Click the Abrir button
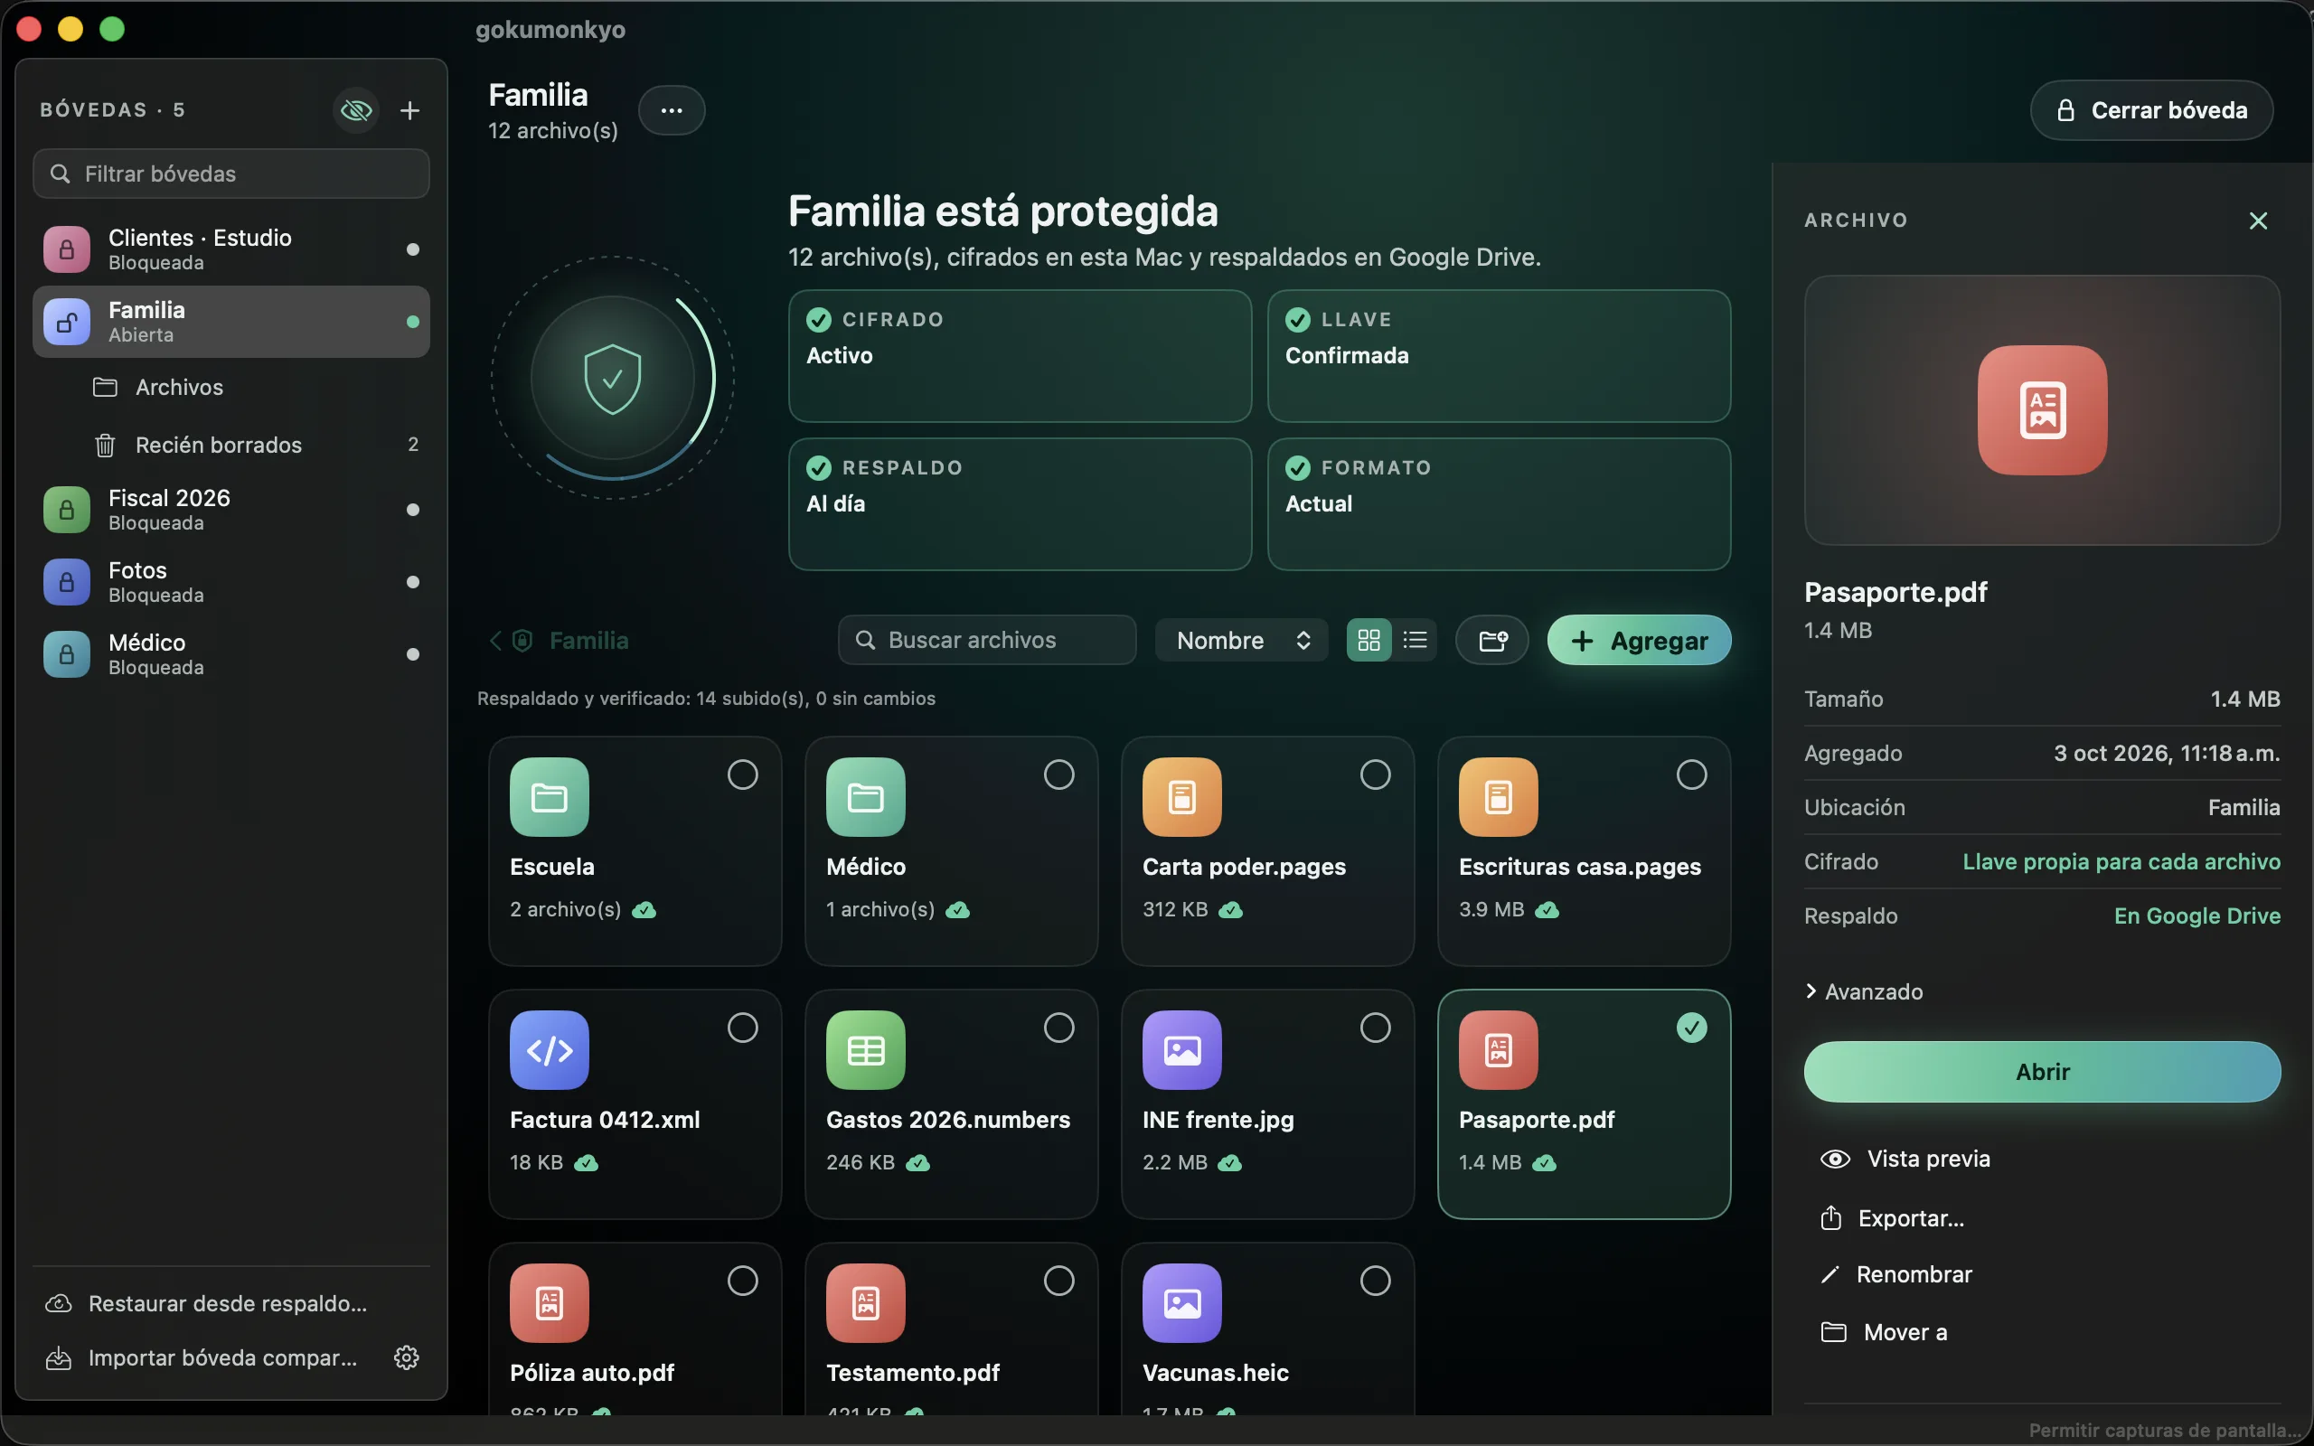The image size is (2314, 1446). (2042, 1071)
